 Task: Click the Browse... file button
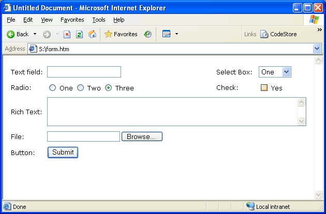[x=142, y=136]
